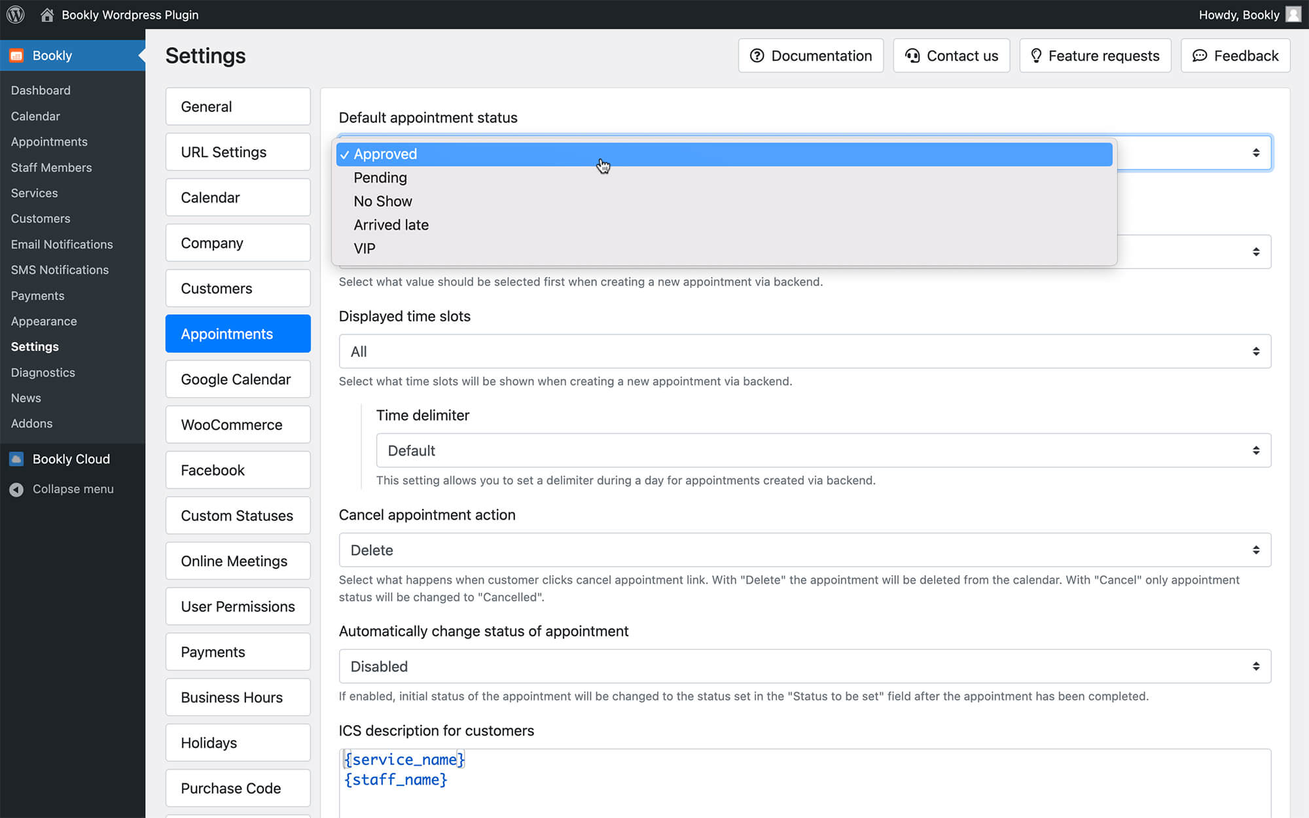Open the Customers settings tab
1309x818 pixels.
pos(238,288)
